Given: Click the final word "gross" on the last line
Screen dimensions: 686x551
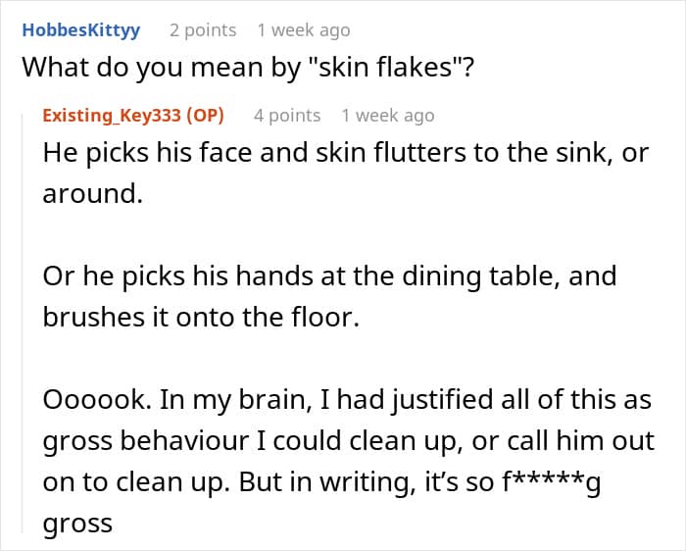Looking at the screenshot, I should 77,524.
